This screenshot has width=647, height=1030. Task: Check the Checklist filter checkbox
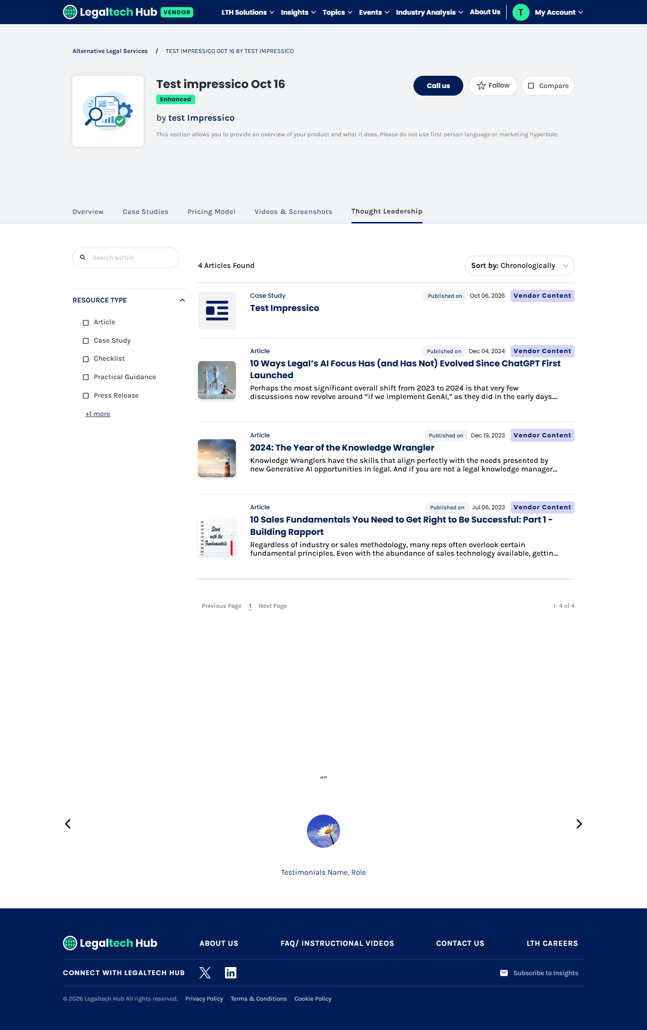tap(86, 359)
